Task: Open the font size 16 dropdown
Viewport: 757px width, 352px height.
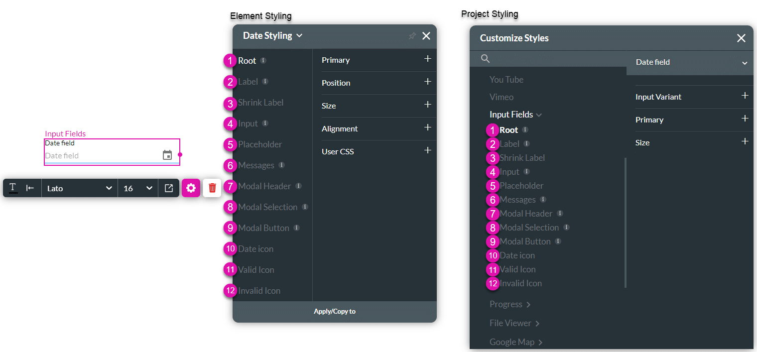Action: pos(138,188)
